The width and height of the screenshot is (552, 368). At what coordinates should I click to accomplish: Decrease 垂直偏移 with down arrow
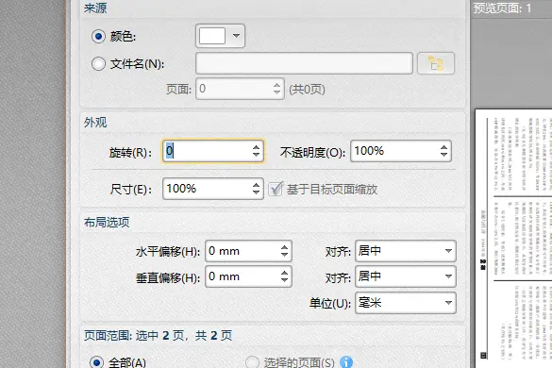284,280
